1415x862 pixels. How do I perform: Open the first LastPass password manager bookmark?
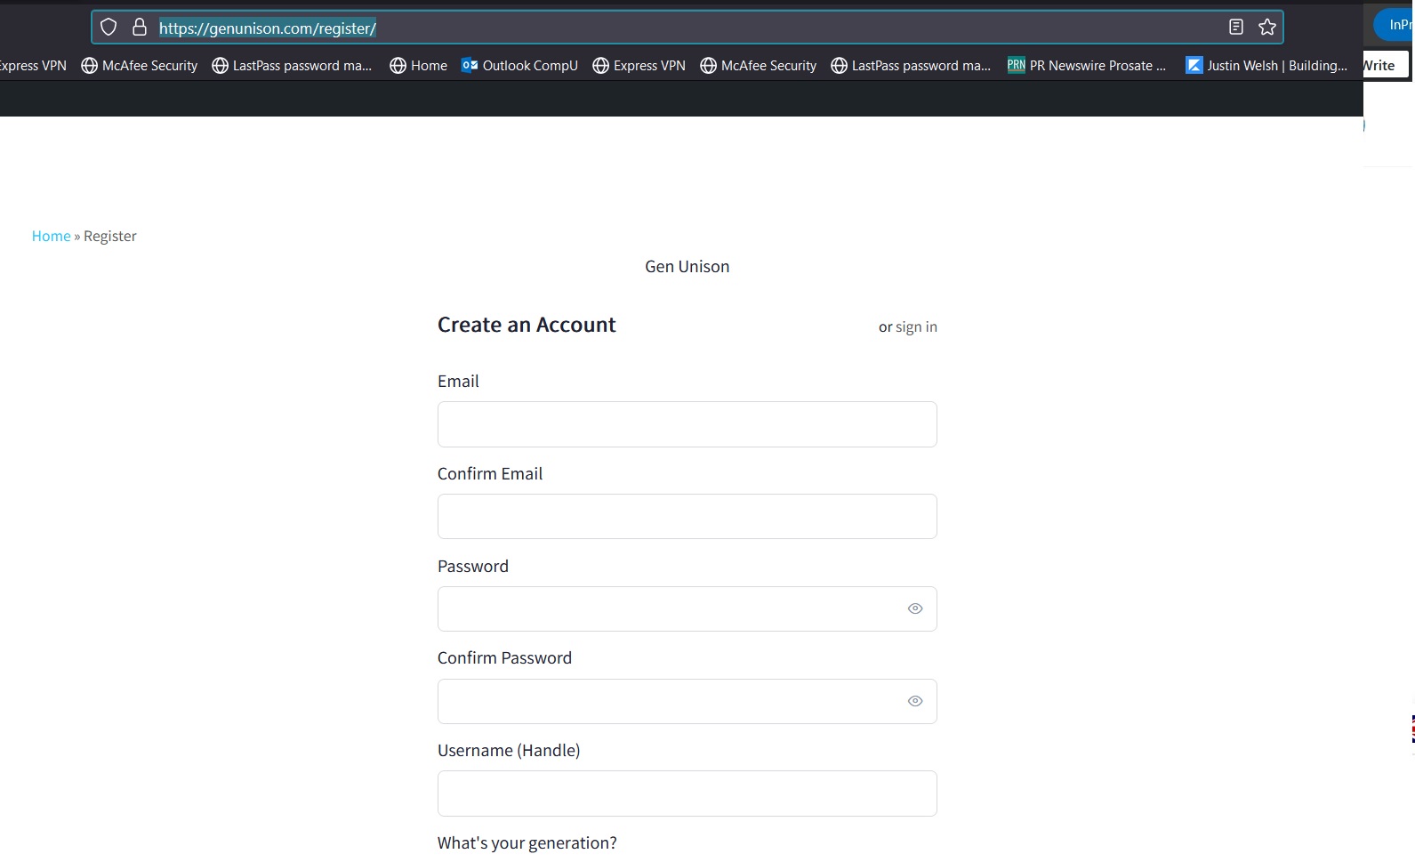(292, 66)
